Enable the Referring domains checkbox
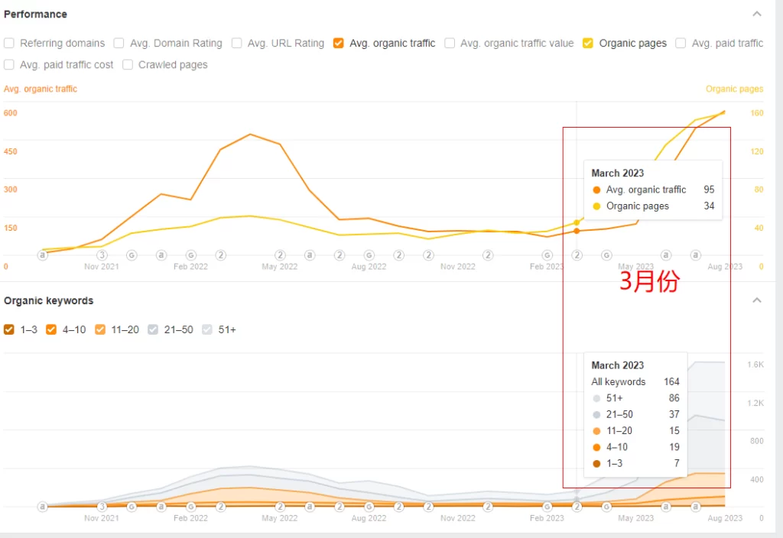The width and height of the screenshot is (783, 538). [9, 44]
